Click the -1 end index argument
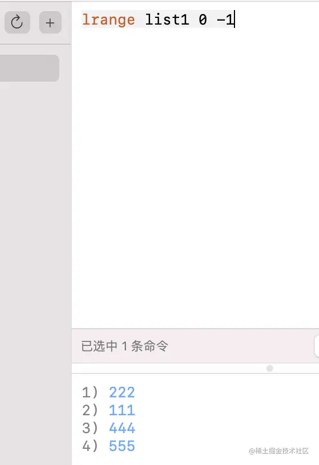This screenshot has width=319, height=465. click(x=225, y=20)
